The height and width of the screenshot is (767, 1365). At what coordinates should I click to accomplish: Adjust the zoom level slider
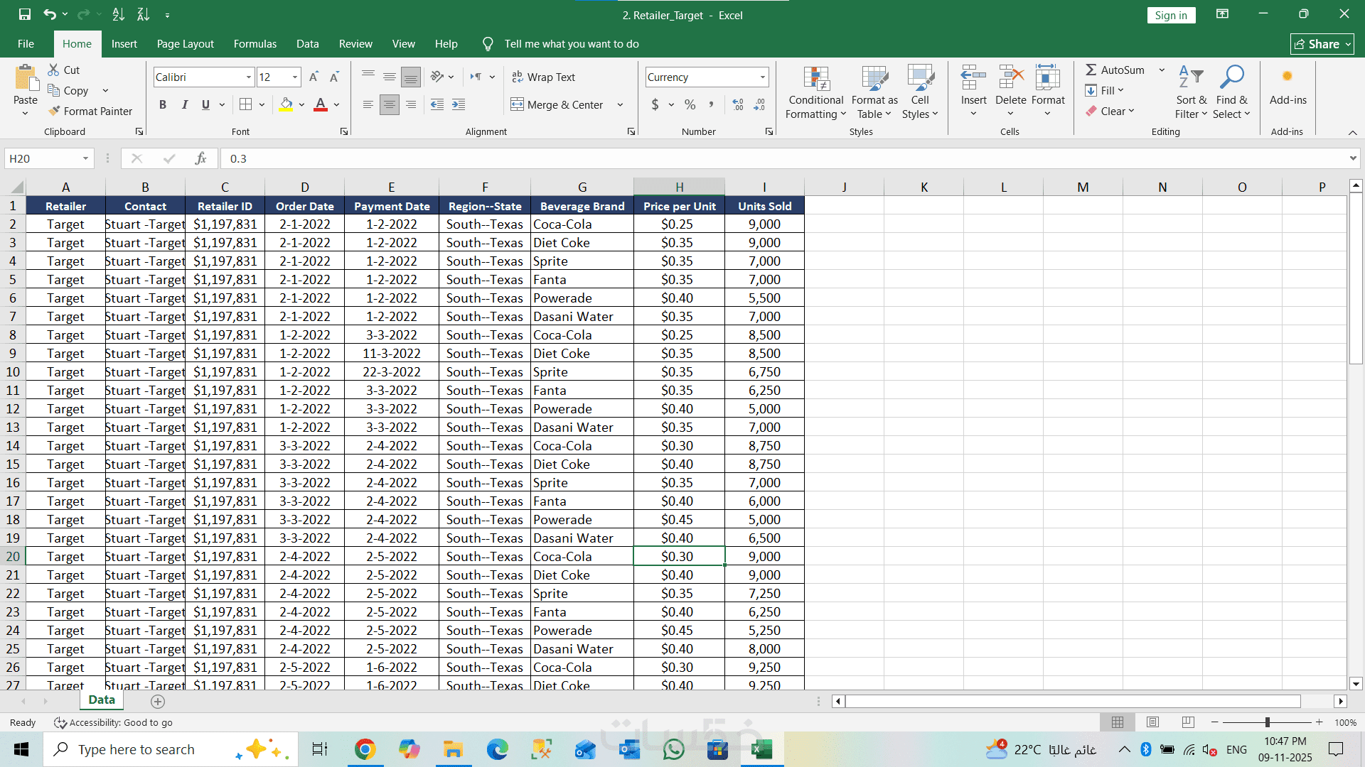click(1267, 722)
